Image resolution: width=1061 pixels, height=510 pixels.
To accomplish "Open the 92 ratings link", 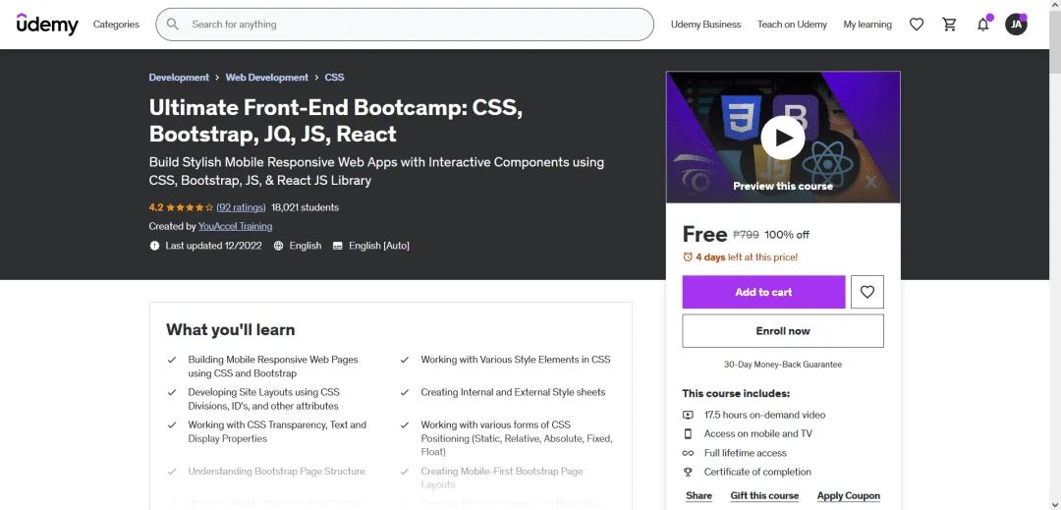I will click(242, 207).
